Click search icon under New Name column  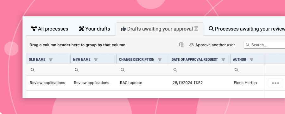77,70
